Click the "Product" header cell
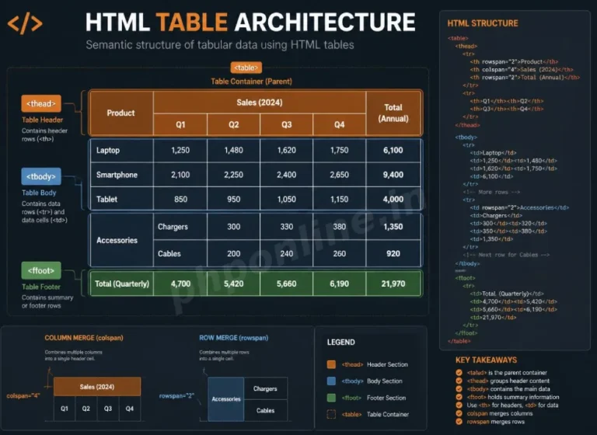Viewport: 597px width, 435px height. coord(120,113)
